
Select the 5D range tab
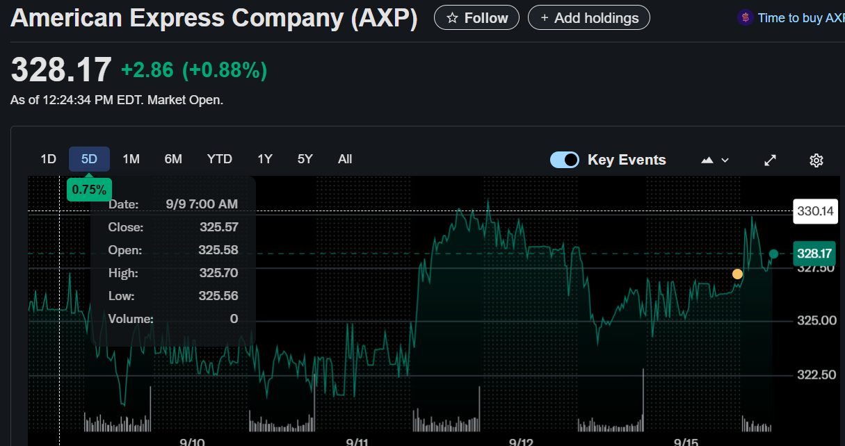coord(89,159)
